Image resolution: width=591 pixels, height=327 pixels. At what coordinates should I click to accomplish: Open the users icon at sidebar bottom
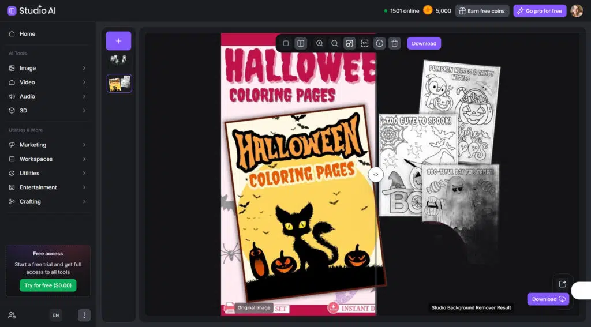(x=12, y=315)
